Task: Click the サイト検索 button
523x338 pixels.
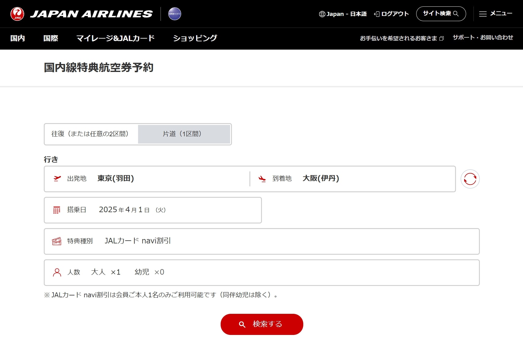Action: pyautogui.click(x=441, y=14)
